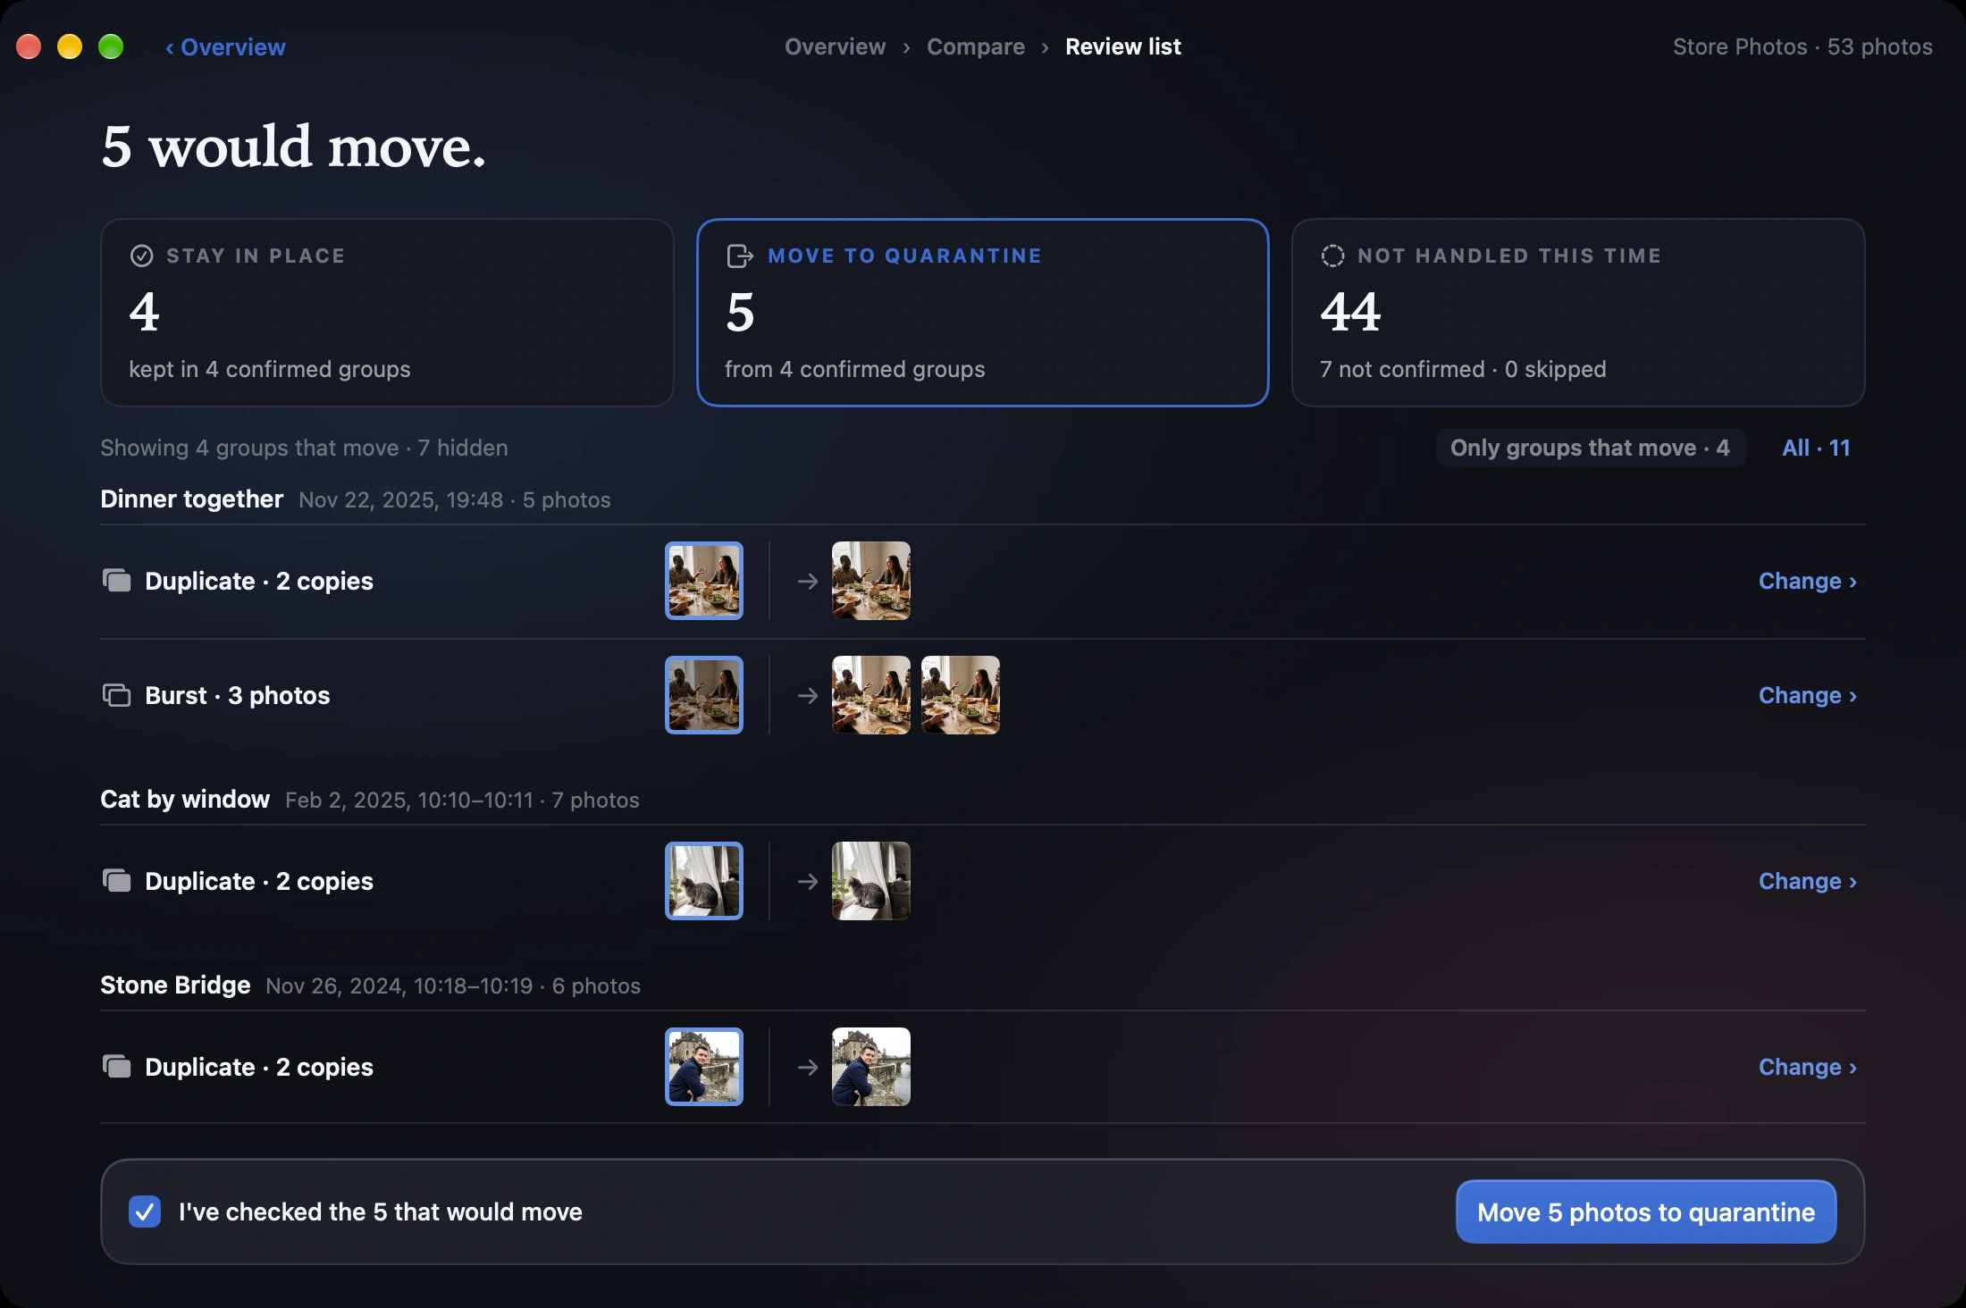Open kept Stone Bridge photo thumbnail
The width and height of the screenshot is (1966, 1308).
[704, 1067]
